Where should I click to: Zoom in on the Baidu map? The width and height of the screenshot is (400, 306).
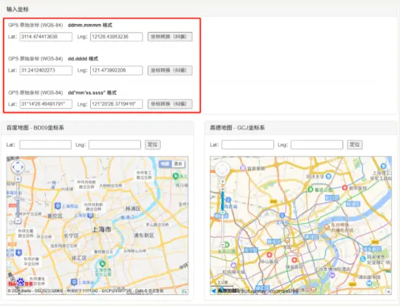[x=18, y=180]
